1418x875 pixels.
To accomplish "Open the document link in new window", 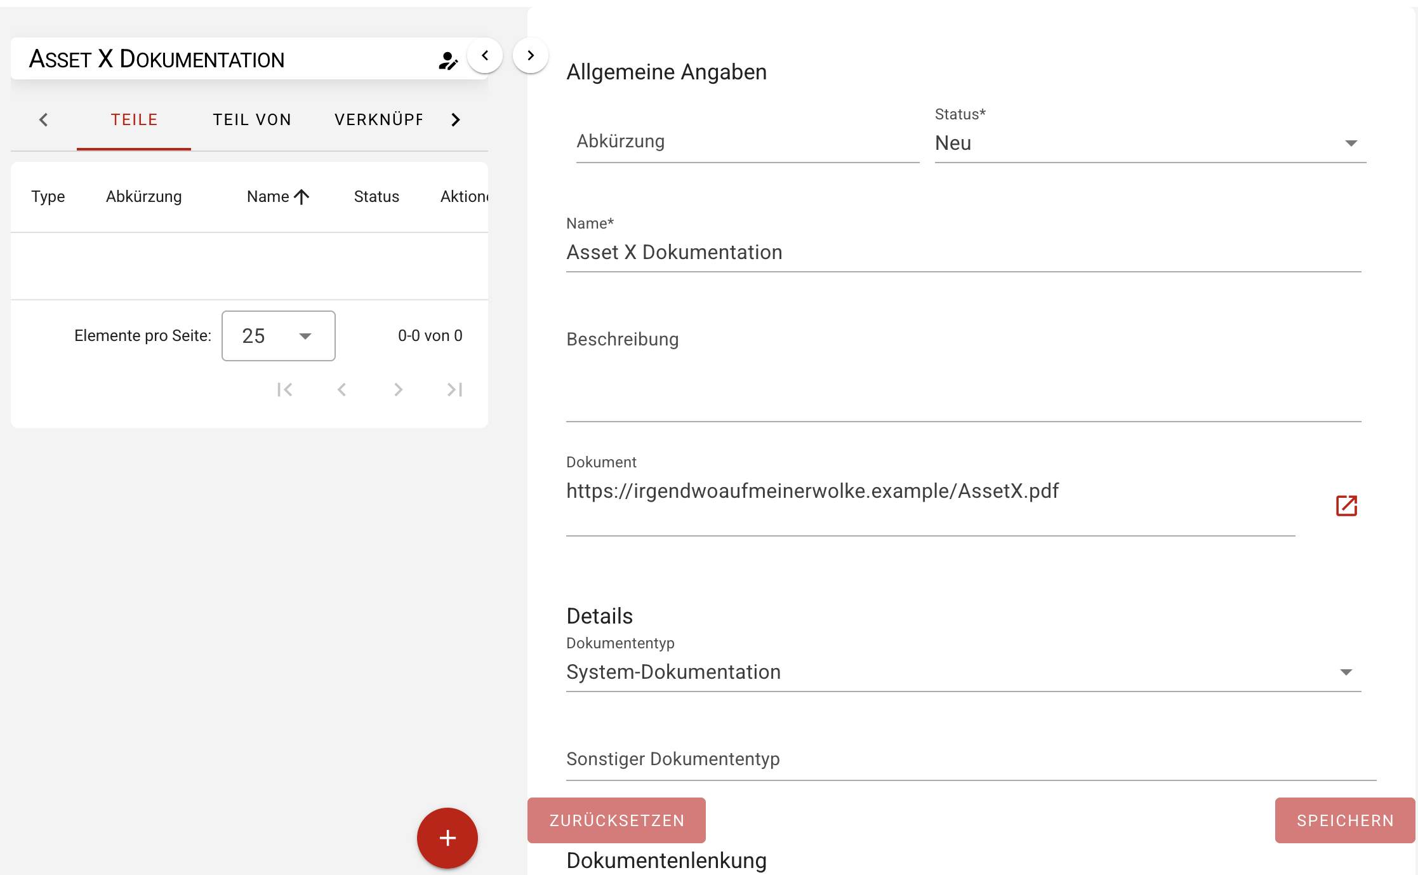I will 1346,505.
